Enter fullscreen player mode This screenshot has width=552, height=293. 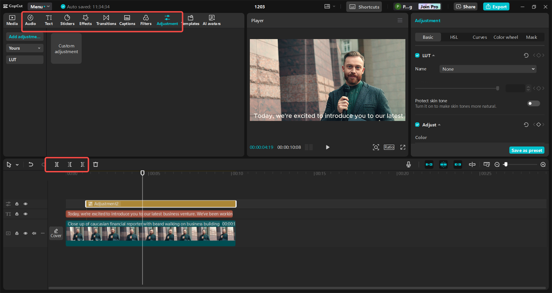click(403, 147)
